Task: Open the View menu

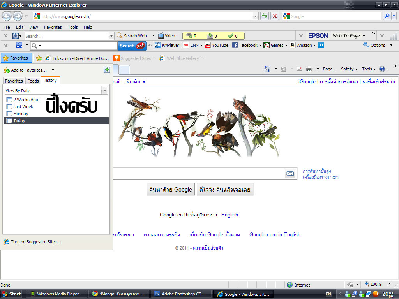Action: (34, 27)
